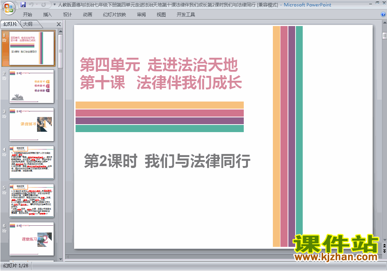Switch to the 设计 ribbon tab
The width and height of the screenshot is (387, 271).
(x=67, y=15)
